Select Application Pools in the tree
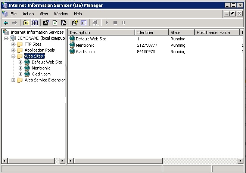246x173 pixels. point(40,50)
